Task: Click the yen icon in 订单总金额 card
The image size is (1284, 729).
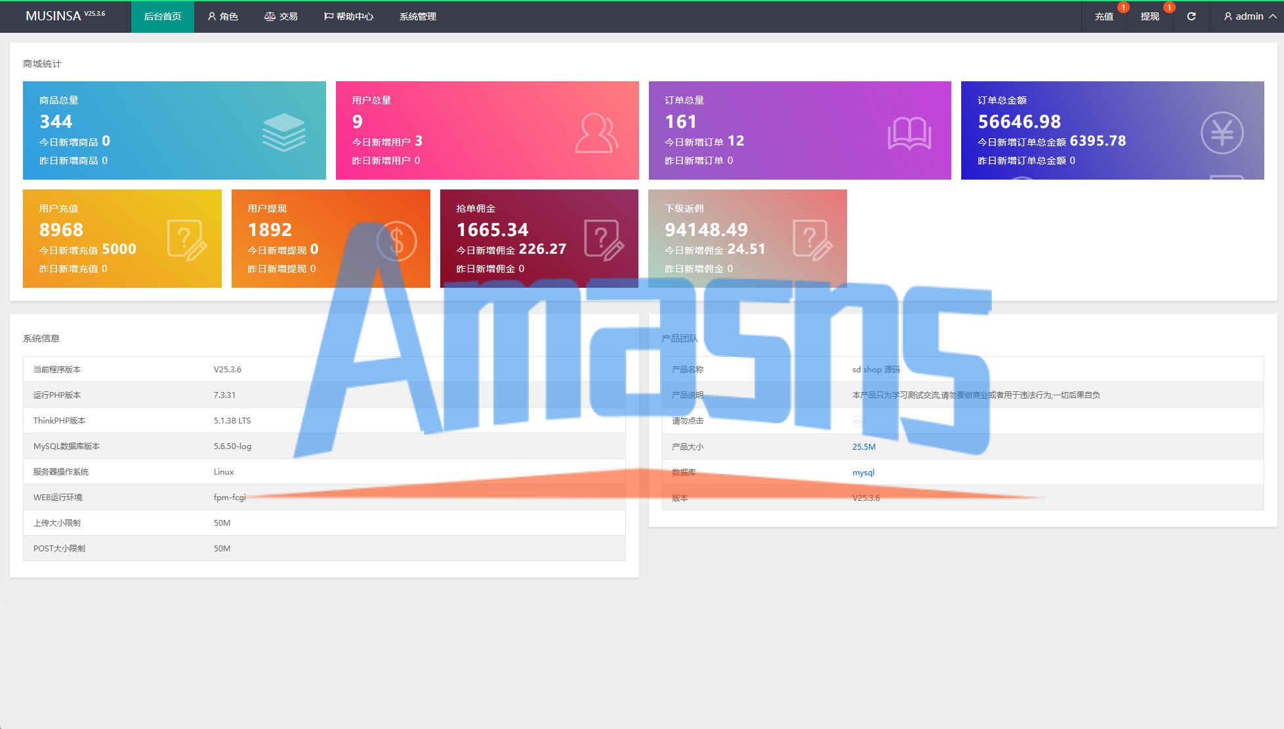Action: (1222, 133)
